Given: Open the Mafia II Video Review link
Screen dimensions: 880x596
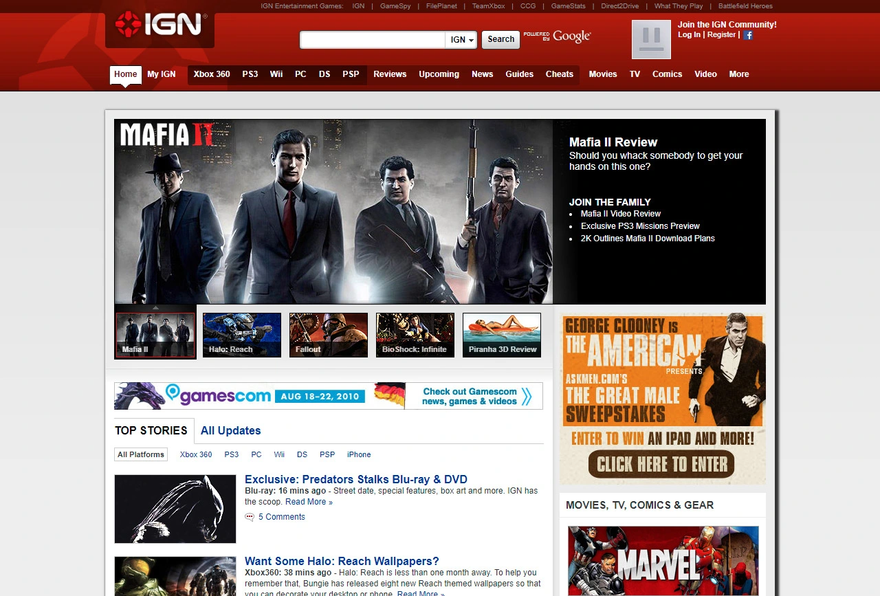Looking at the screenshot, I should click(620, 214).
